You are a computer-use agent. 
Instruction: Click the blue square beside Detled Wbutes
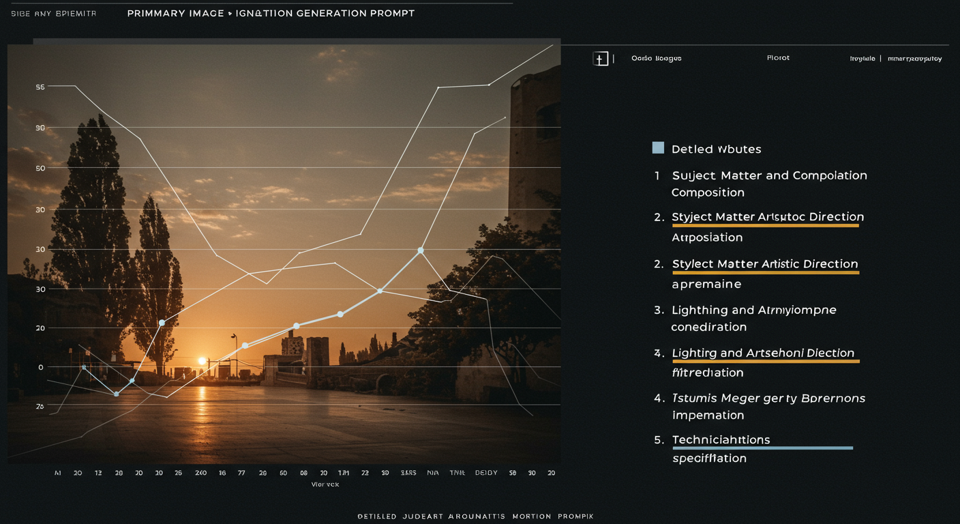coord(658,147)
